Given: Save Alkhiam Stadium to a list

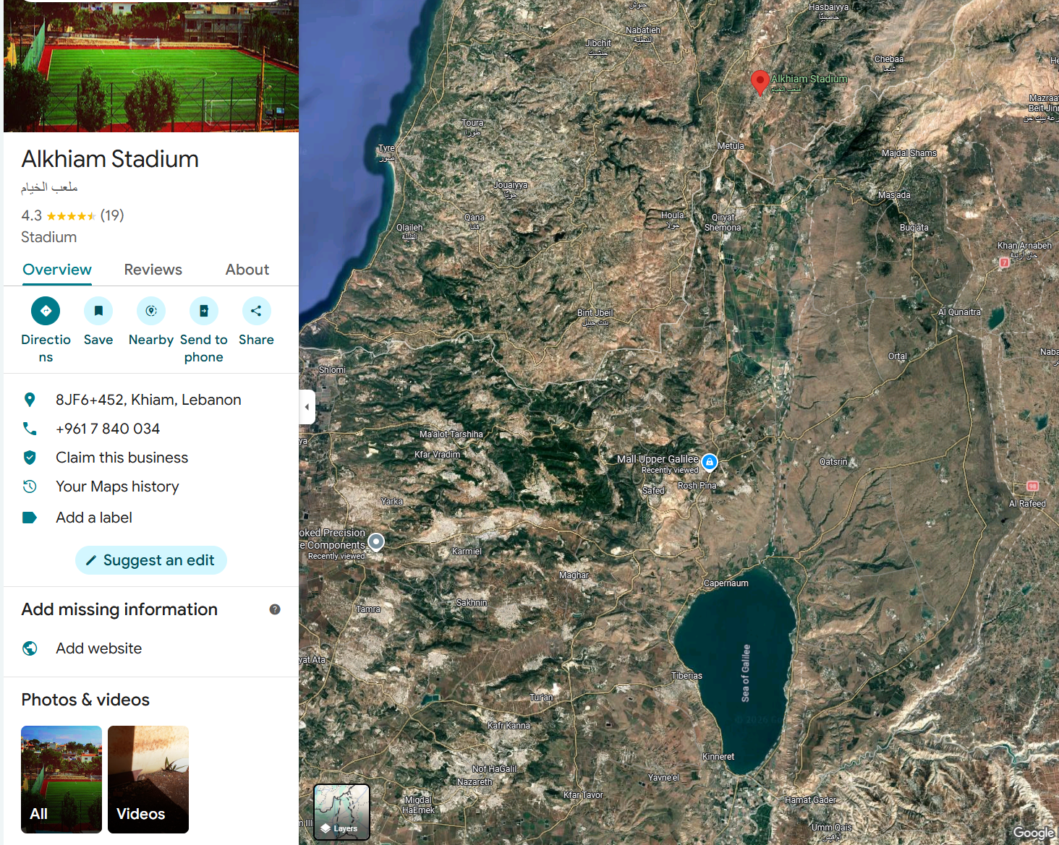Looking at the screenshot, I should [98, 311].
